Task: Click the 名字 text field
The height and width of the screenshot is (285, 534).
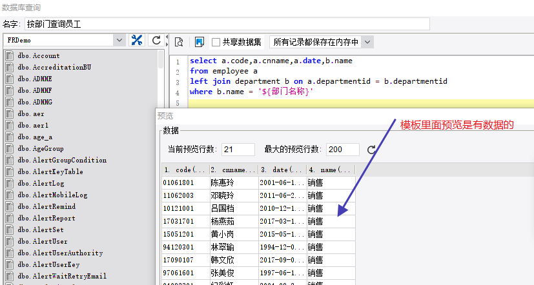Action: click(226, 24)
